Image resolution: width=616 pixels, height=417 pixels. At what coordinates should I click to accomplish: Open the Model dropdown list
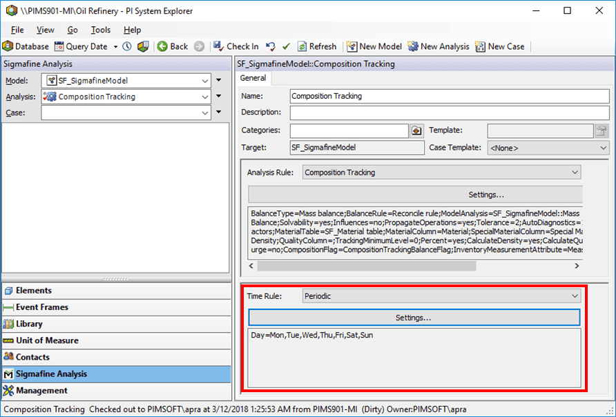pos(204,79)
